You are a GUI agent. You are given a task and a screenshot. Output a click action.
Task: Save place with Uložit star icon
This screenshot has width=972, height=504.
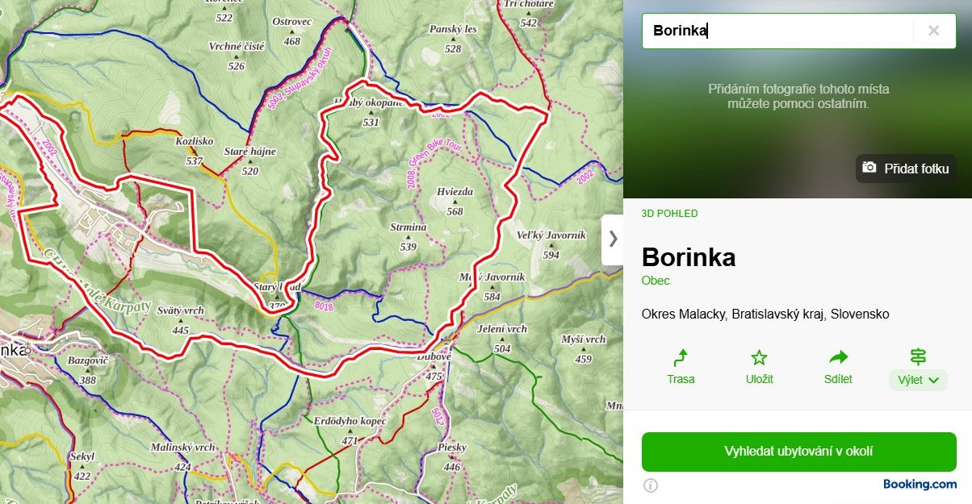click(759, 367)
